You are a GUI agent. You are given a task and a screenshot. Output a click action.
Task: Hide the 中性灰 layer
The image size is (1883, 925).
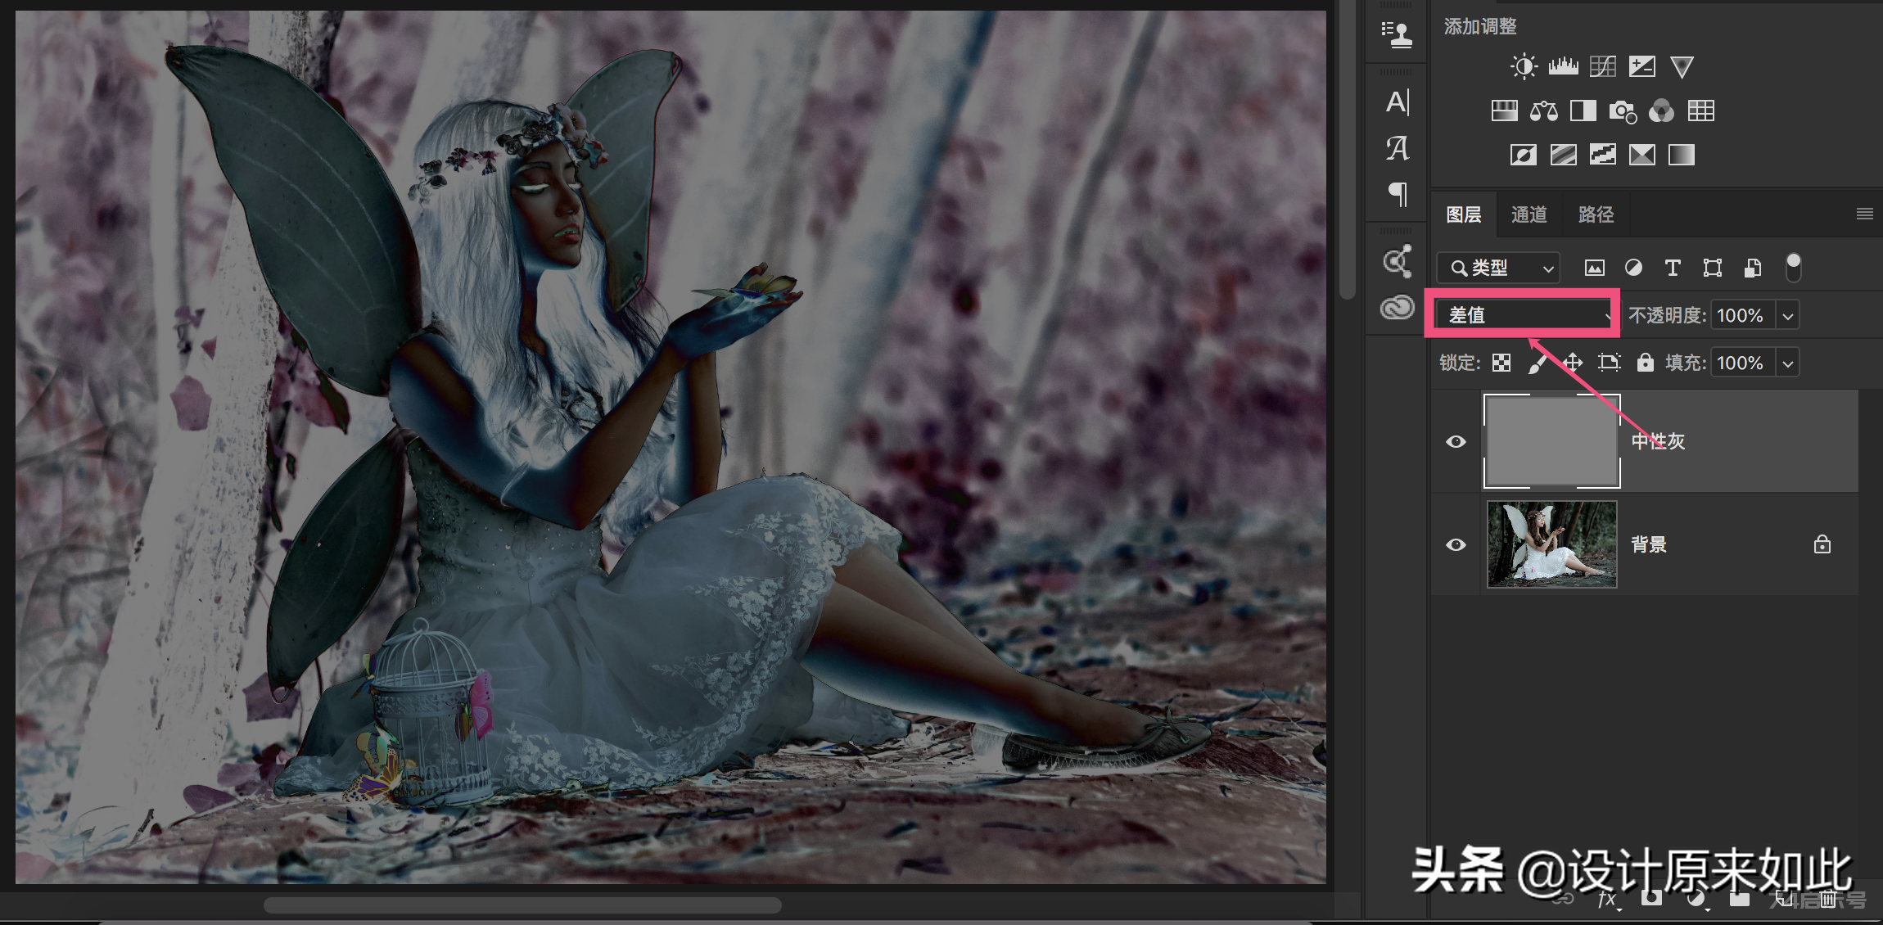(1456, 442)
